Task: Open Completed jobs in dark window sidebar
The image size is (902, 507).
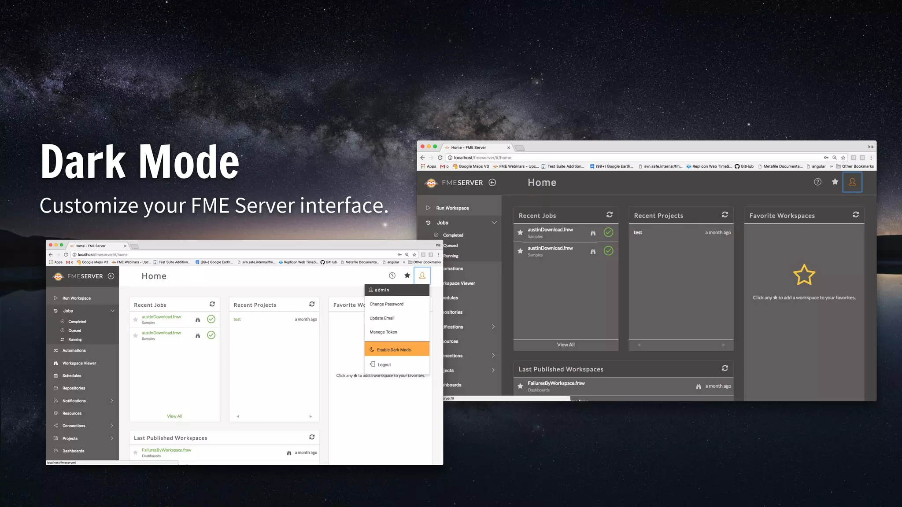Action: pos(453,235)
